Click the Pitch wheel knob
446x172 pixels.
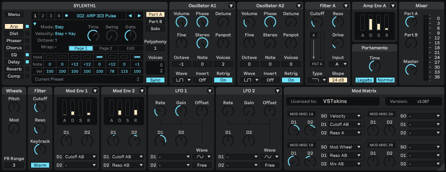click(14, 107)
